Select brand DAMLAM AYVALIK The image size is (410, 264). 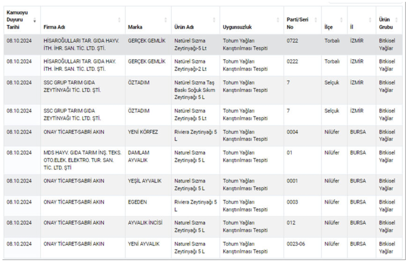pyautogui.click(x=139, y=156)
